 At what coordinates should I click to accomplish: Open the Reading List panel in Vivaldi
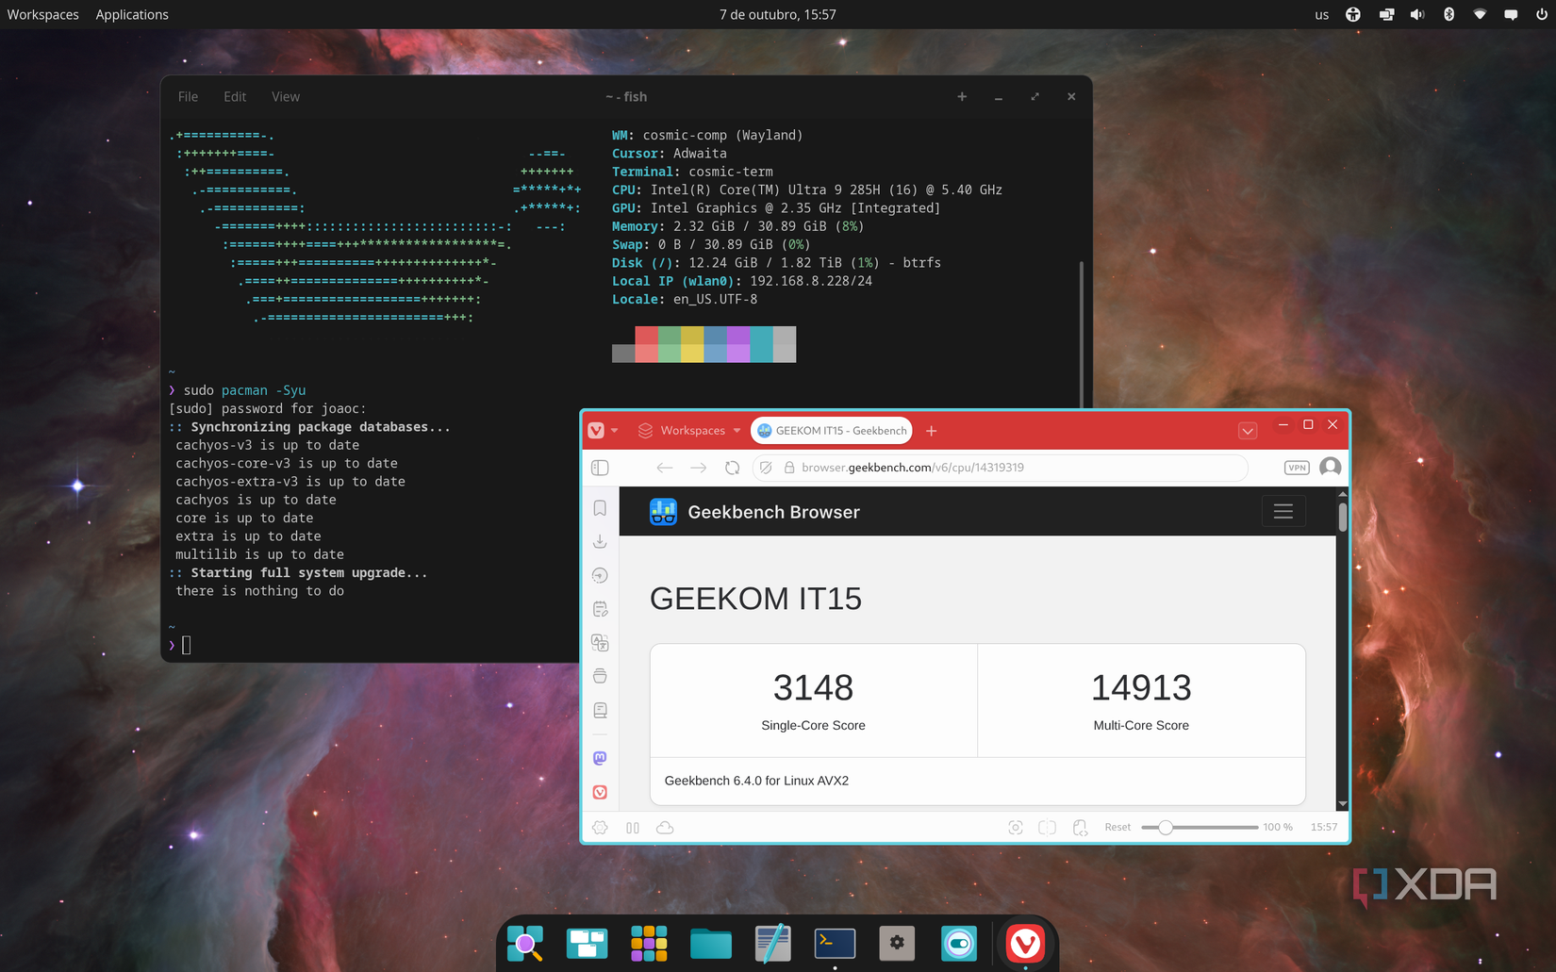click(x=600, y=710)
